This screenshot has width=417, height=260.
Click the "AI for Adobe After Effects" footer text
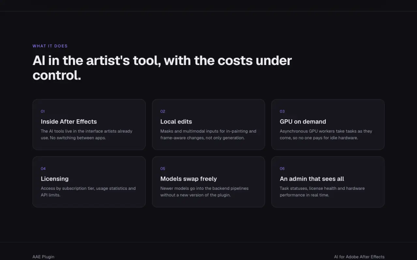359,257
